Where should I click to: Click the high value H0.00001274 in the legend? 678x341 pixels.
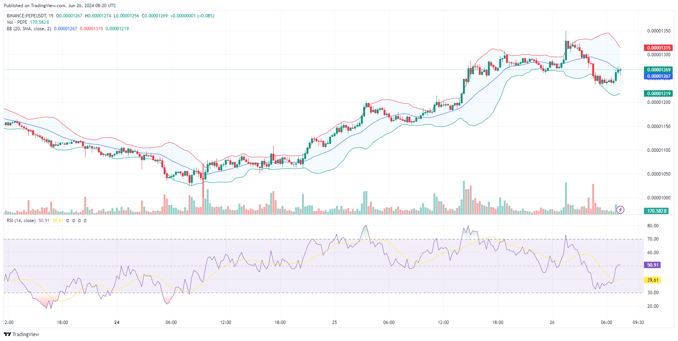pos(98,16)
